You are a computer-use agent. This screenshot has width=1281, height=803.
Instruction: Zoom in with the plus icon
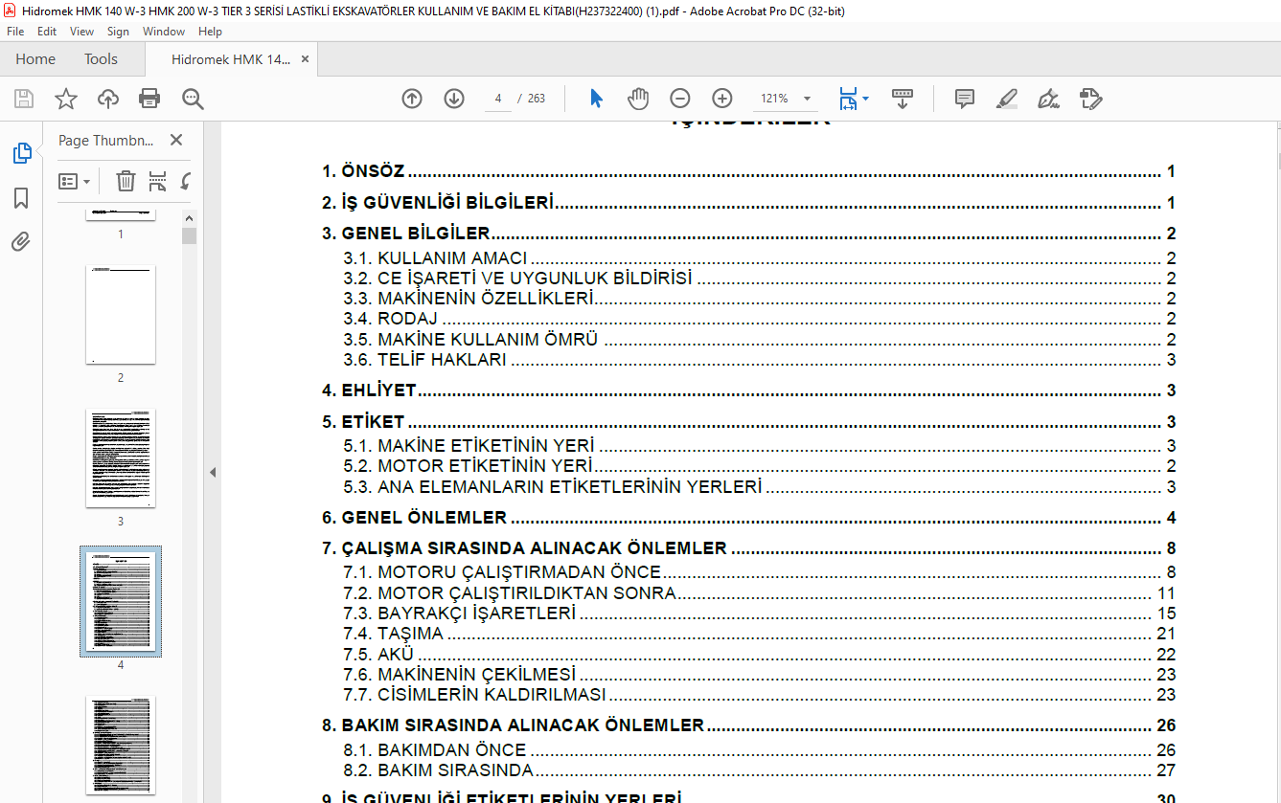[x=722, y=99]
